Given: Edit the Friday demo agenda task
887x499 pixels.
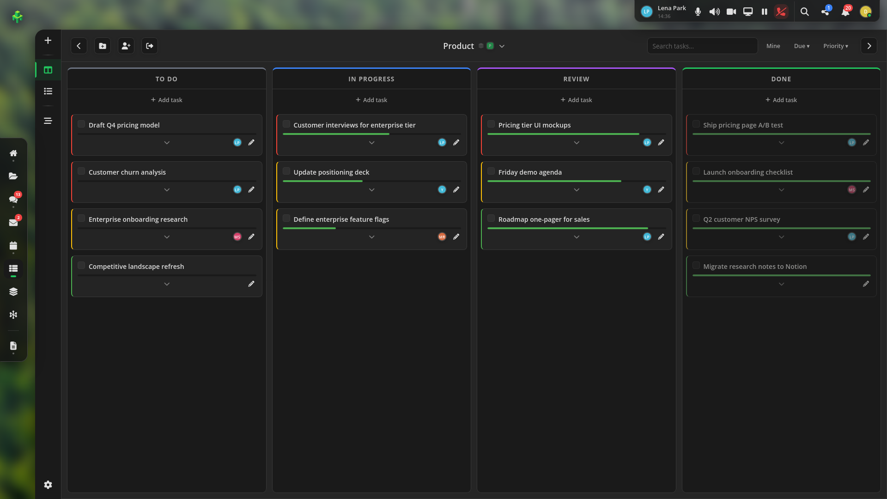Looking at the screenshot, I should click(661, 189).
